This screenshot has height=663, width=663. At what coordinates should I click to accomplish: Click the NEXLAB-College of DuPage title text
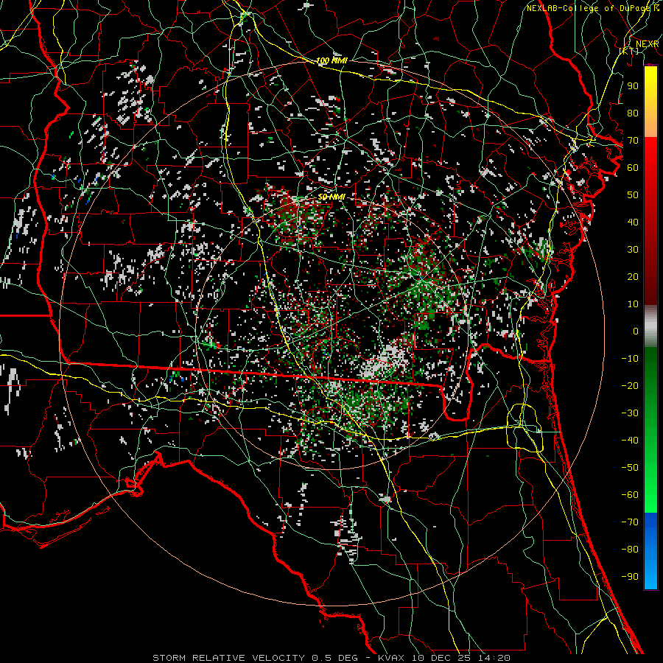point(589,8)
